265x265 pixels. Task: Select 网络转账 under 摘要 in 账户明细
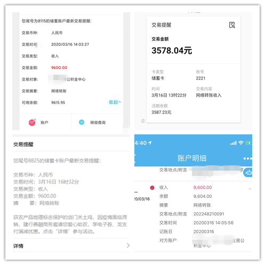tap(202, 205)
